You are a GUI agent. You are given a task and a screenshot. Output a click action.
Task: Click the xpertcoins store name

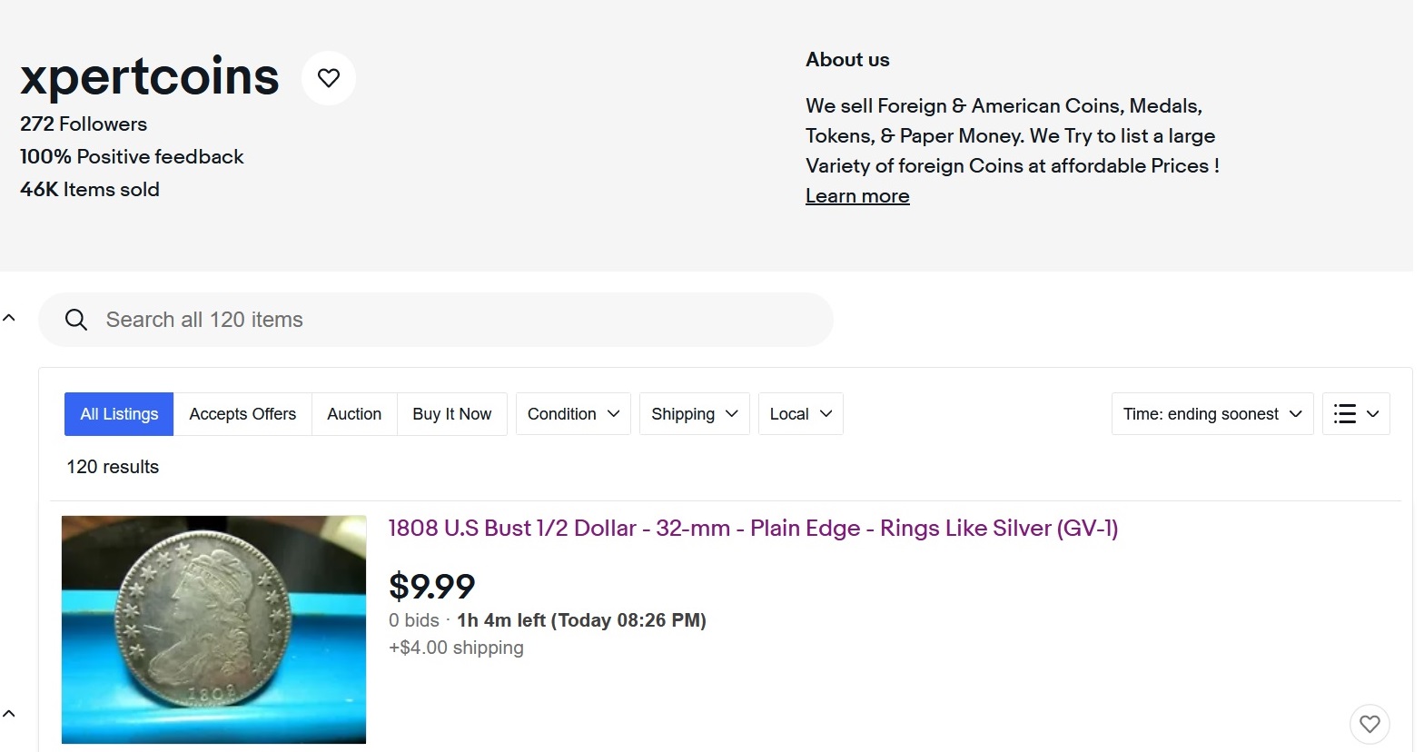pyautogui.click(x=150, y=76)
